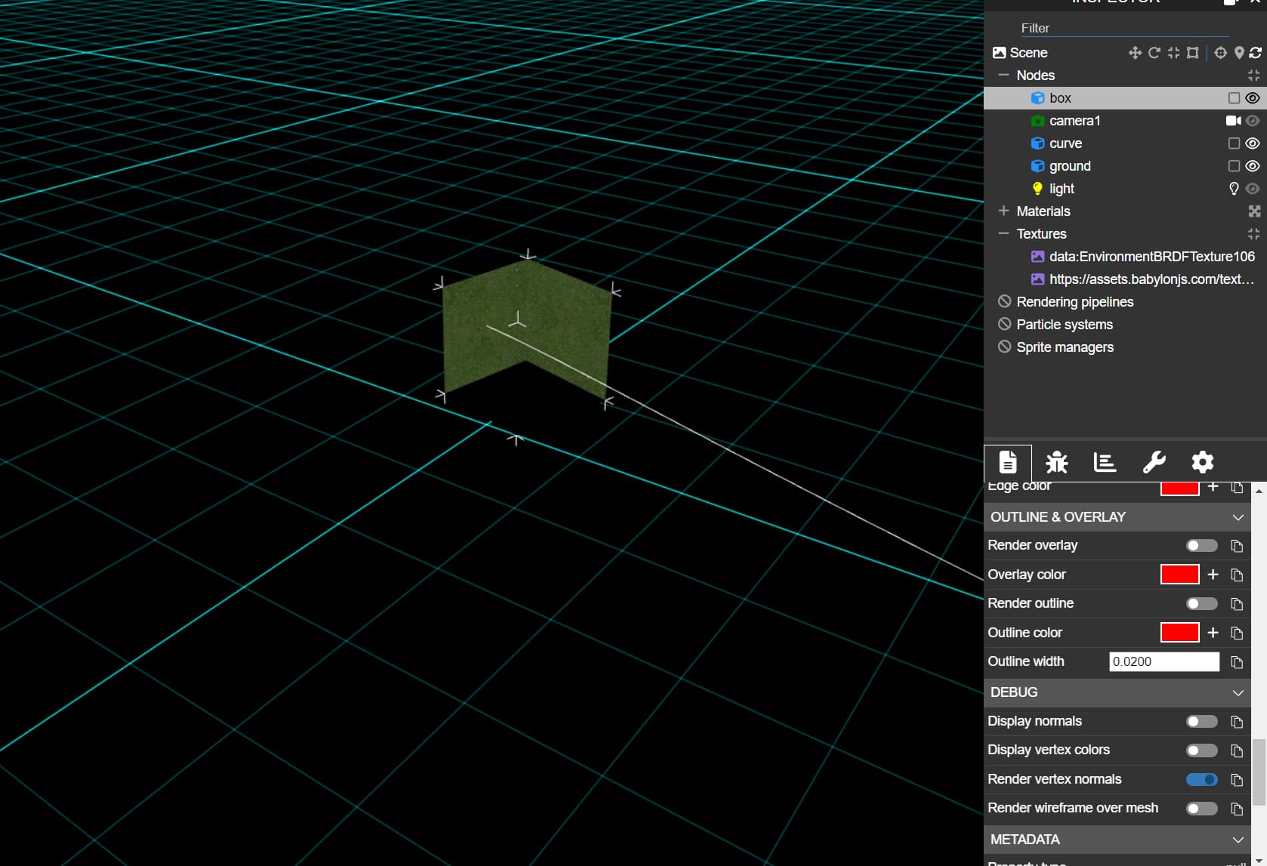This screenshot has height=866, width=1267.
Task: Open the Debug tab with bug icon
Action: 1056,463
